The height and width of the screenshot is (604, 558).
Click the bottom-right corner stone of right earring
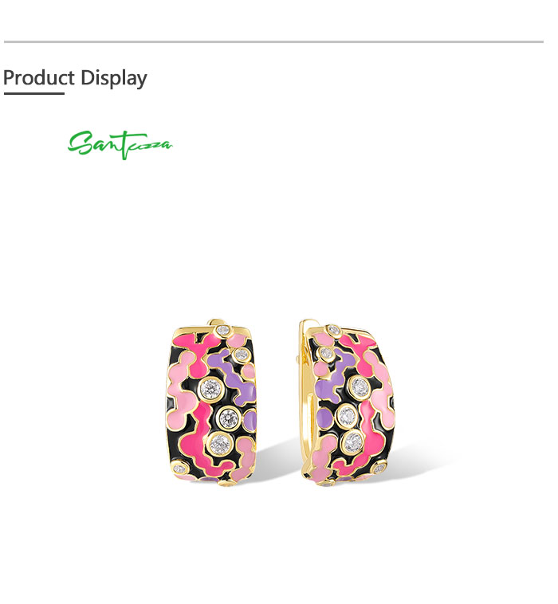(x=379, y=469)
